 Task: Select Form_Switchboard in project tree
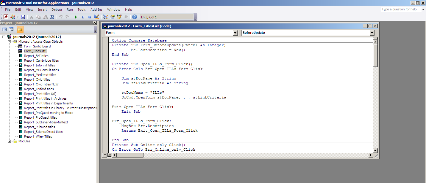37,46
